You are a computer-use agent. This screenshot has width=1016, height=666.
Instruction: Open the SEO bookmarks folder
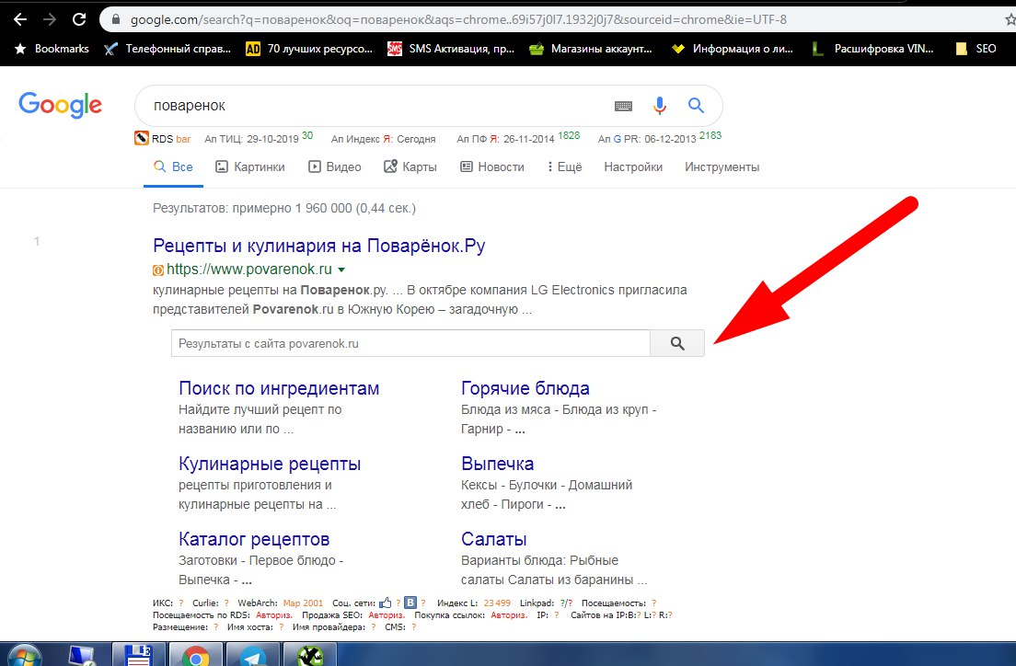(x=976, y=49)
